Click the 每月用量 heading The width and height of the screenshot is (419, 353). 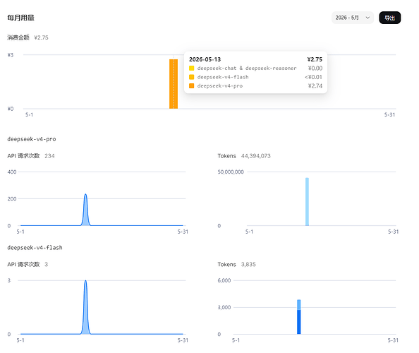(21, 18)
